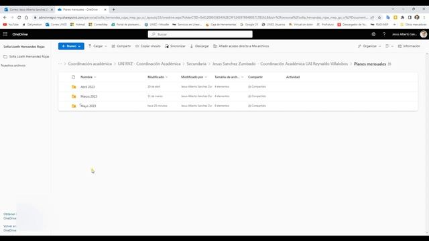Image resolution: width=429 pixels, height=241 pixels.
Task: Click Sincronizar in the toolbar
Action: coord(175,46)
